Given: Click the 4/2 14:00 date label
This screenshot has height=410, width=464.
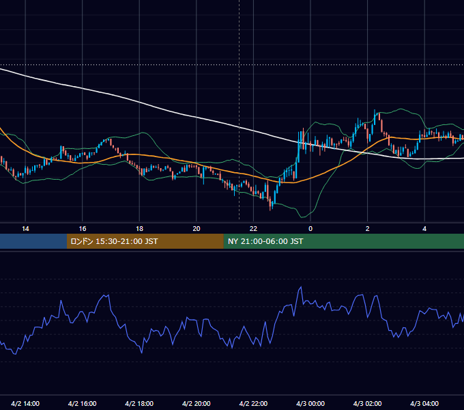Looking at the screenshot, I should pos(25,403).
